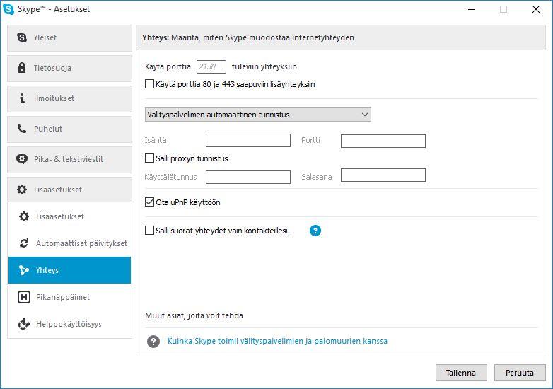Click the refresh arrows icon for Automaattiset päivitykset
Viewport: 553px width, 389px height.
pyautogui.click(x=24, y=243)
